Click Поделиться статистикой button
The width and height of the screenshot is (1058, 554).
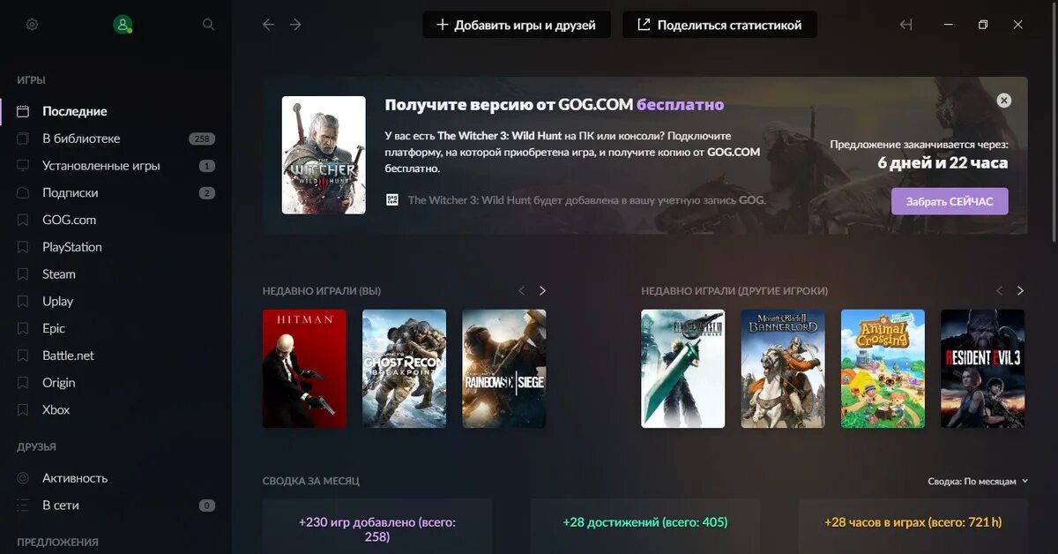(x=719, y=25)
